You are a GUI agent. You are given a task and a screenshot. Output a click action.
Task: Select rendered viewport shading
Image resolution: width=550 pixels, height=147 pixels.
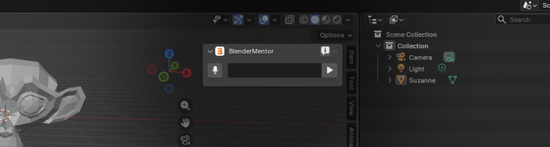[x=337, y=19]
